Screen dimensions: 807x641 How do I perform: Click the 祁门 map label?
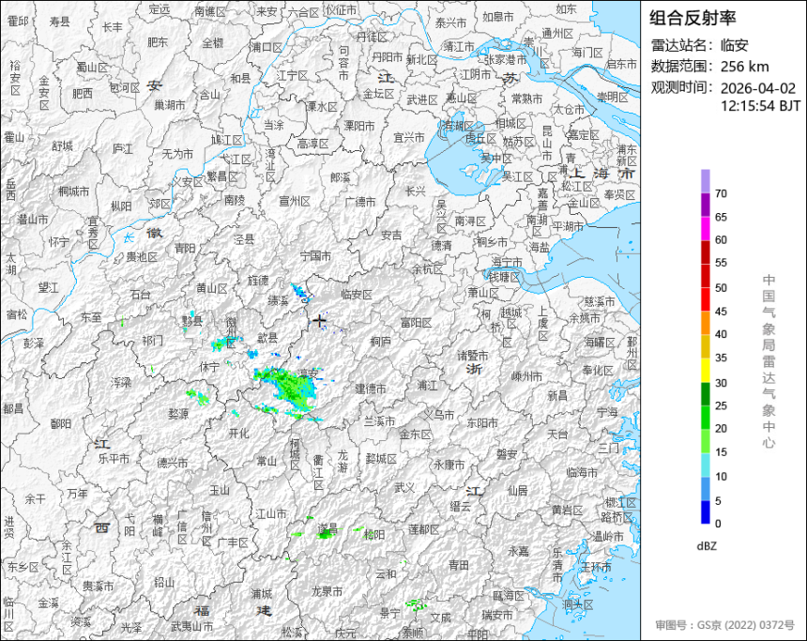click(x=152, y=341)
